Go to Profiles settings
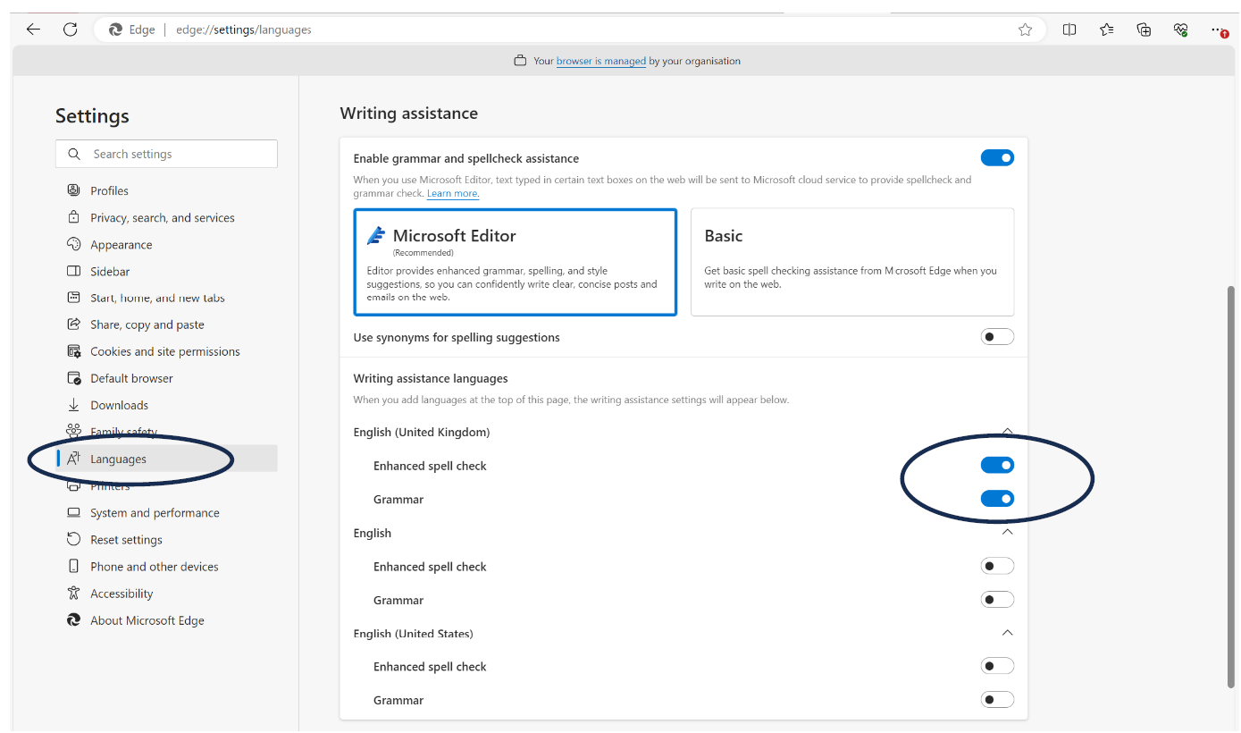The height and width of the screenshot is (733, 1241). point(111,190)
